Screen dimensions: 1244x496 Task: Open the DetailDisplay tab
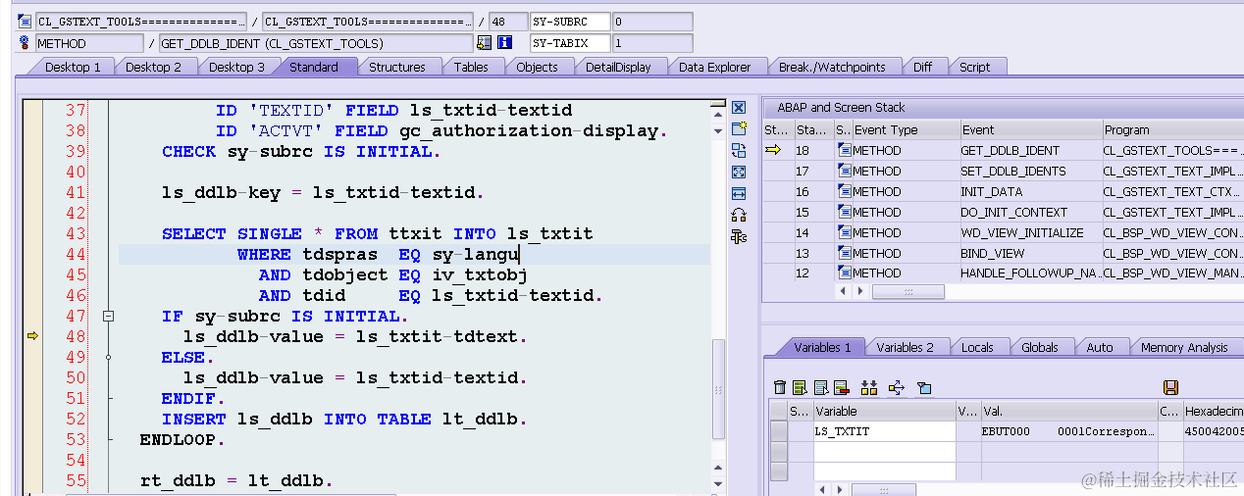pos(618,67)
